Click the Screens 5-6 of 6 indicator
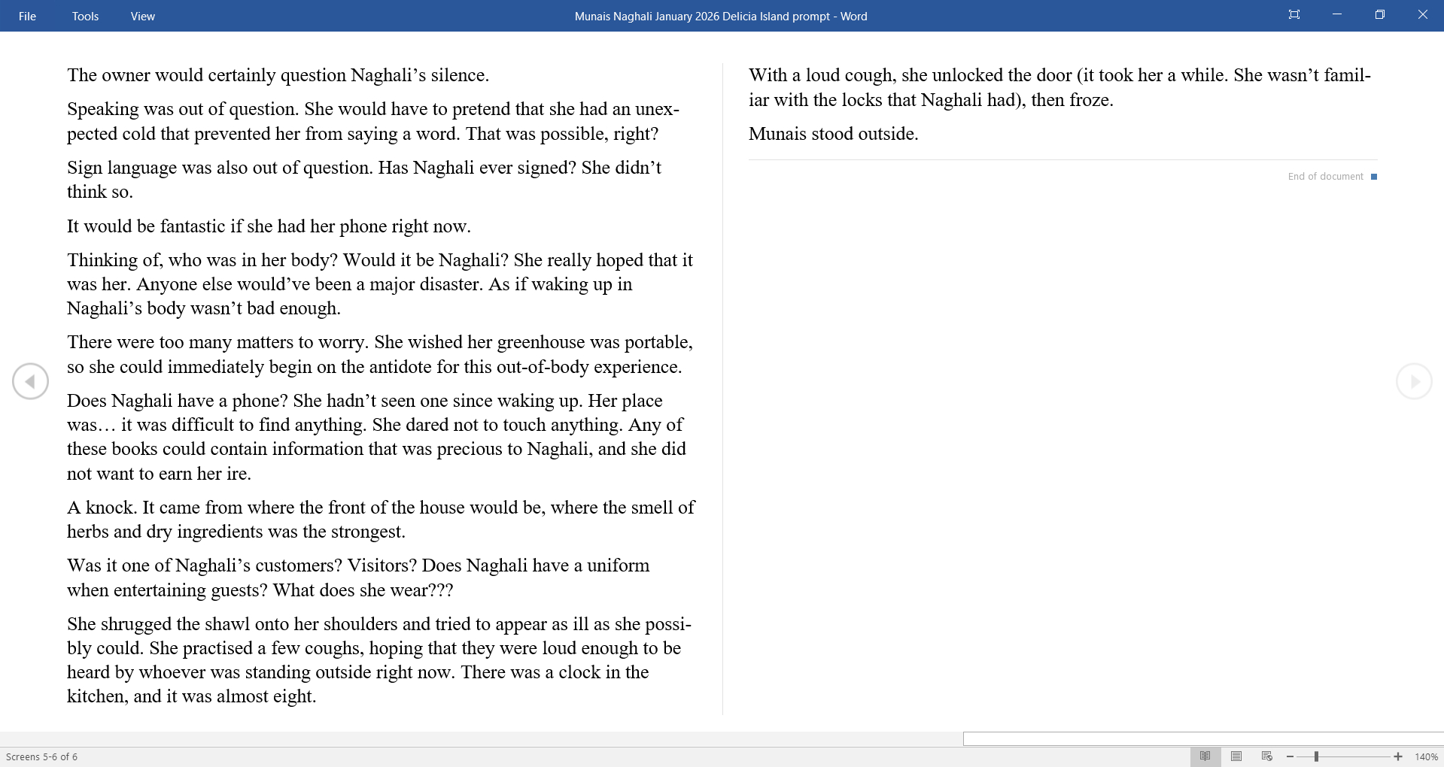The image size is (1444, 767). (x=42, y=756)
